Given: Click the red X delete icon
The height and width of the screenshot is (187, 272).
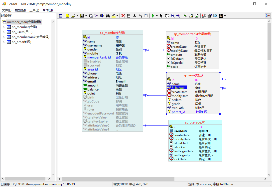Looking at the screenshot, I should click(x=123, y=16).
